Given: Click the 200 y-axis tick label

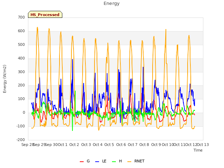Looking at the screenshot, I should (21, 85).
